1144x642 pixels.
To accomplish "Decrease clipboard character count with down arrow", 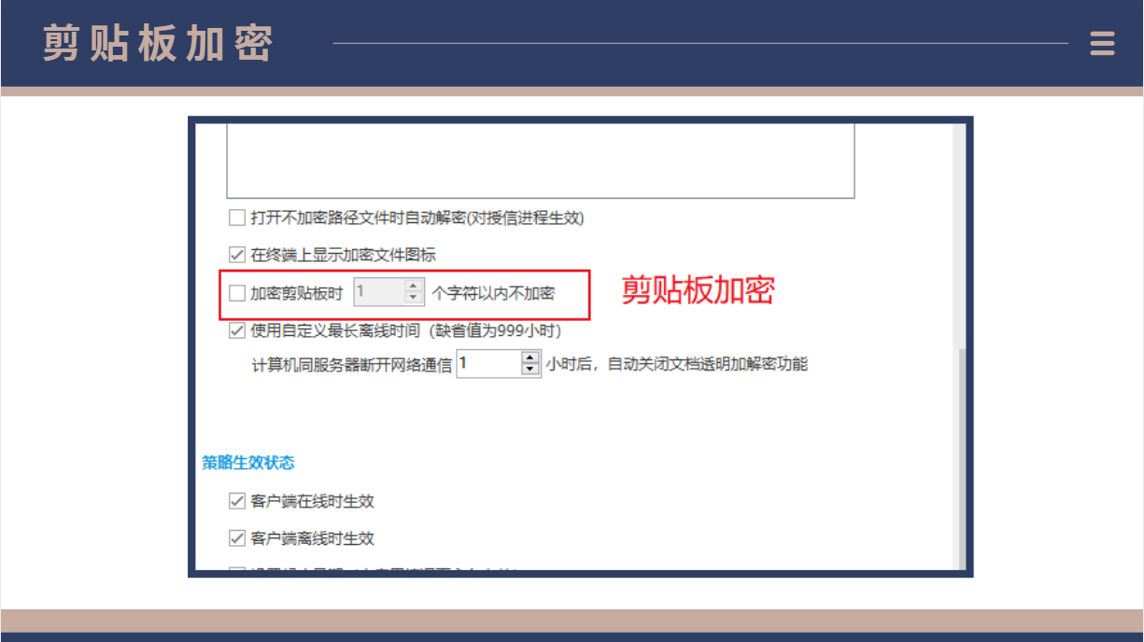I will [415, 298].
